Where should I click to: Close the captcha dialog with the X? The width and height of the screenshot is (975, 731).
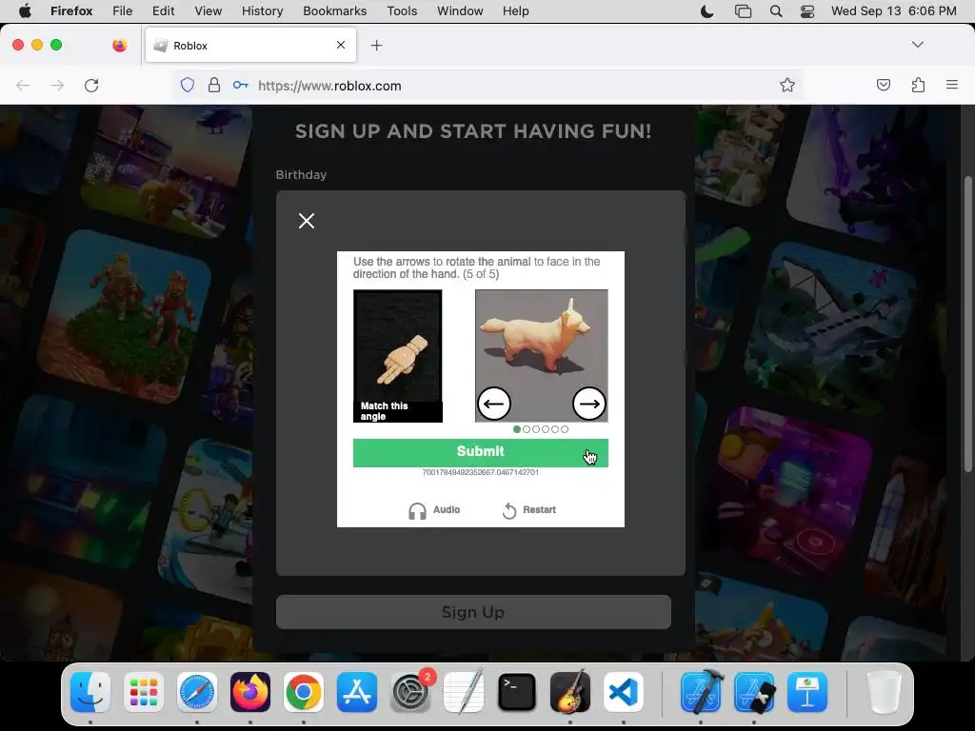[307, 221]
